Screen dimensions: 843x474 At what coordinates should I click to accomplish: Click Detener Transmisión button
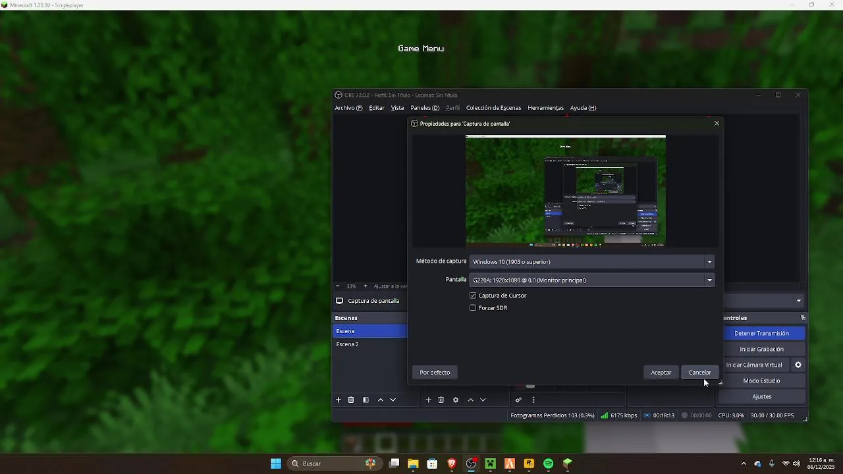coord(761,333)
